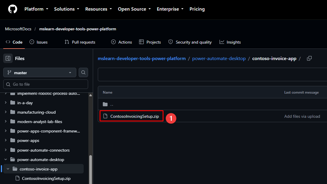Switch to the Actions tab

(x=121, y=42)
